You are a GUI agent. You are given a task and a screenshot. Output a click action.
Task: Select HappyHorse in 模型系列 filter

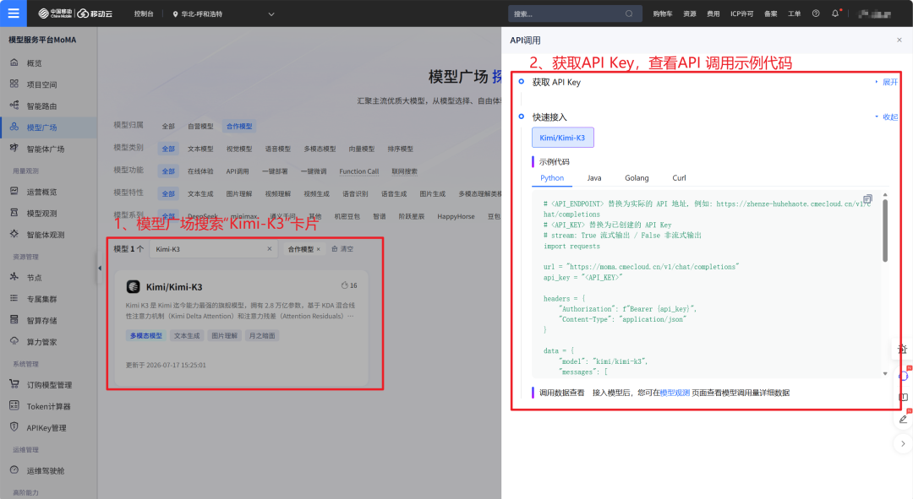(x=456, y=216)
